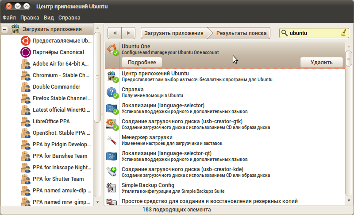The image size is (354, 215).
Task: Click the PPA for Shutter Team icon
Action: coord(26,179)
